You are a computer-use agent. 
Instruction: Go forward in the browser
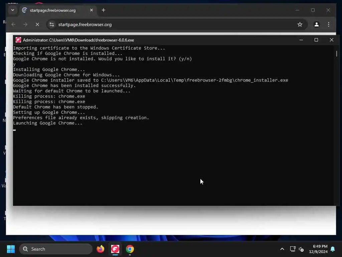pyautogui.click(x=25, y=24)
